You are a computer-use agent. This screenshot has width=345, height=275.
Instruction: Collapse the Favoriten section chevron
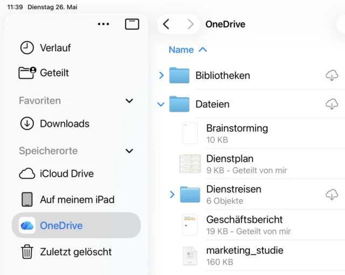point(129,101)
